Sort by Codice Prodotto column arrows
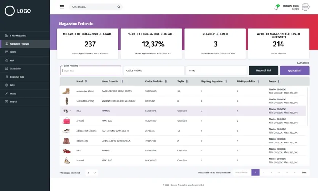The height and width of the screenshot is (191, 318). (166, 81)
